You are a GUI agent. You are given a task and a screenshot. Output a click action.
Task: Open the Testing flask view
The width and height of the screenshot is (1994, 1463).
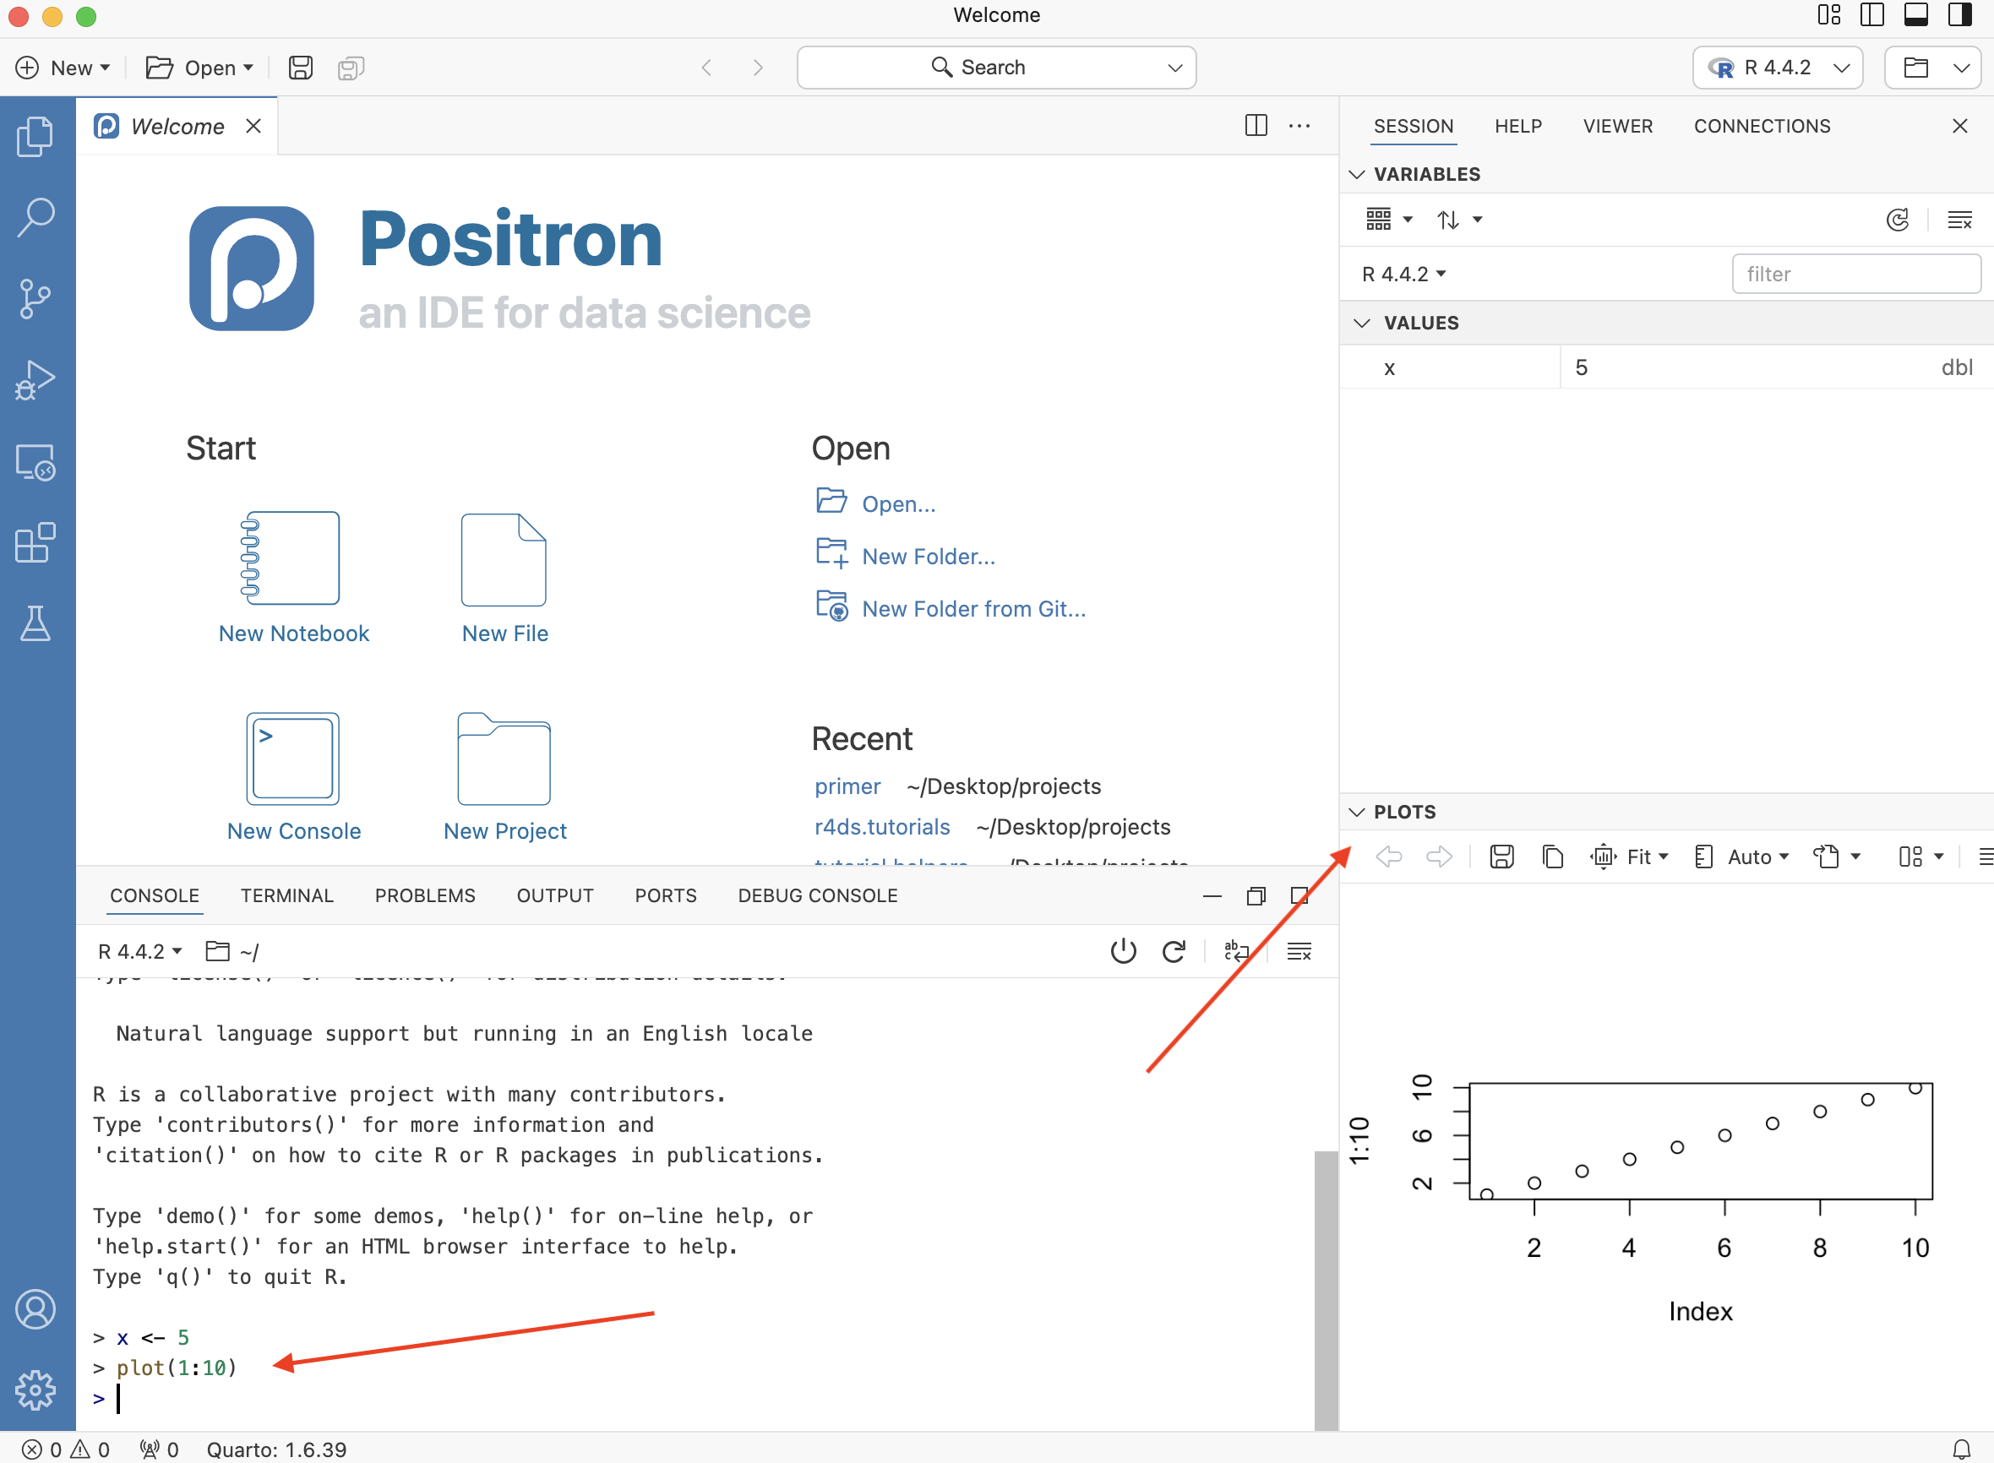coord(35,623)
